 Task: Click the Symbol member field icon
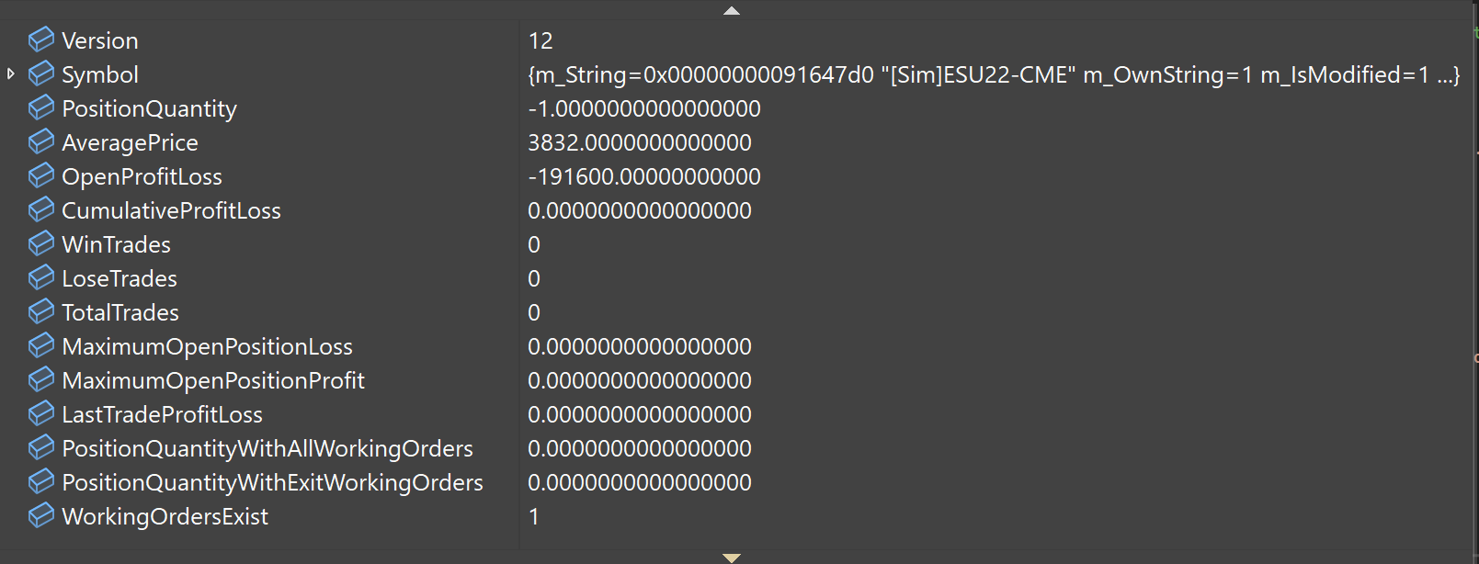click(x=41, y=73)
